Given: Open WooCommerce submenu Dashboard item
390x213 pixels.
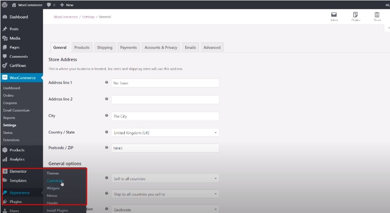Looking at the screenshot, I should [11, 88].
